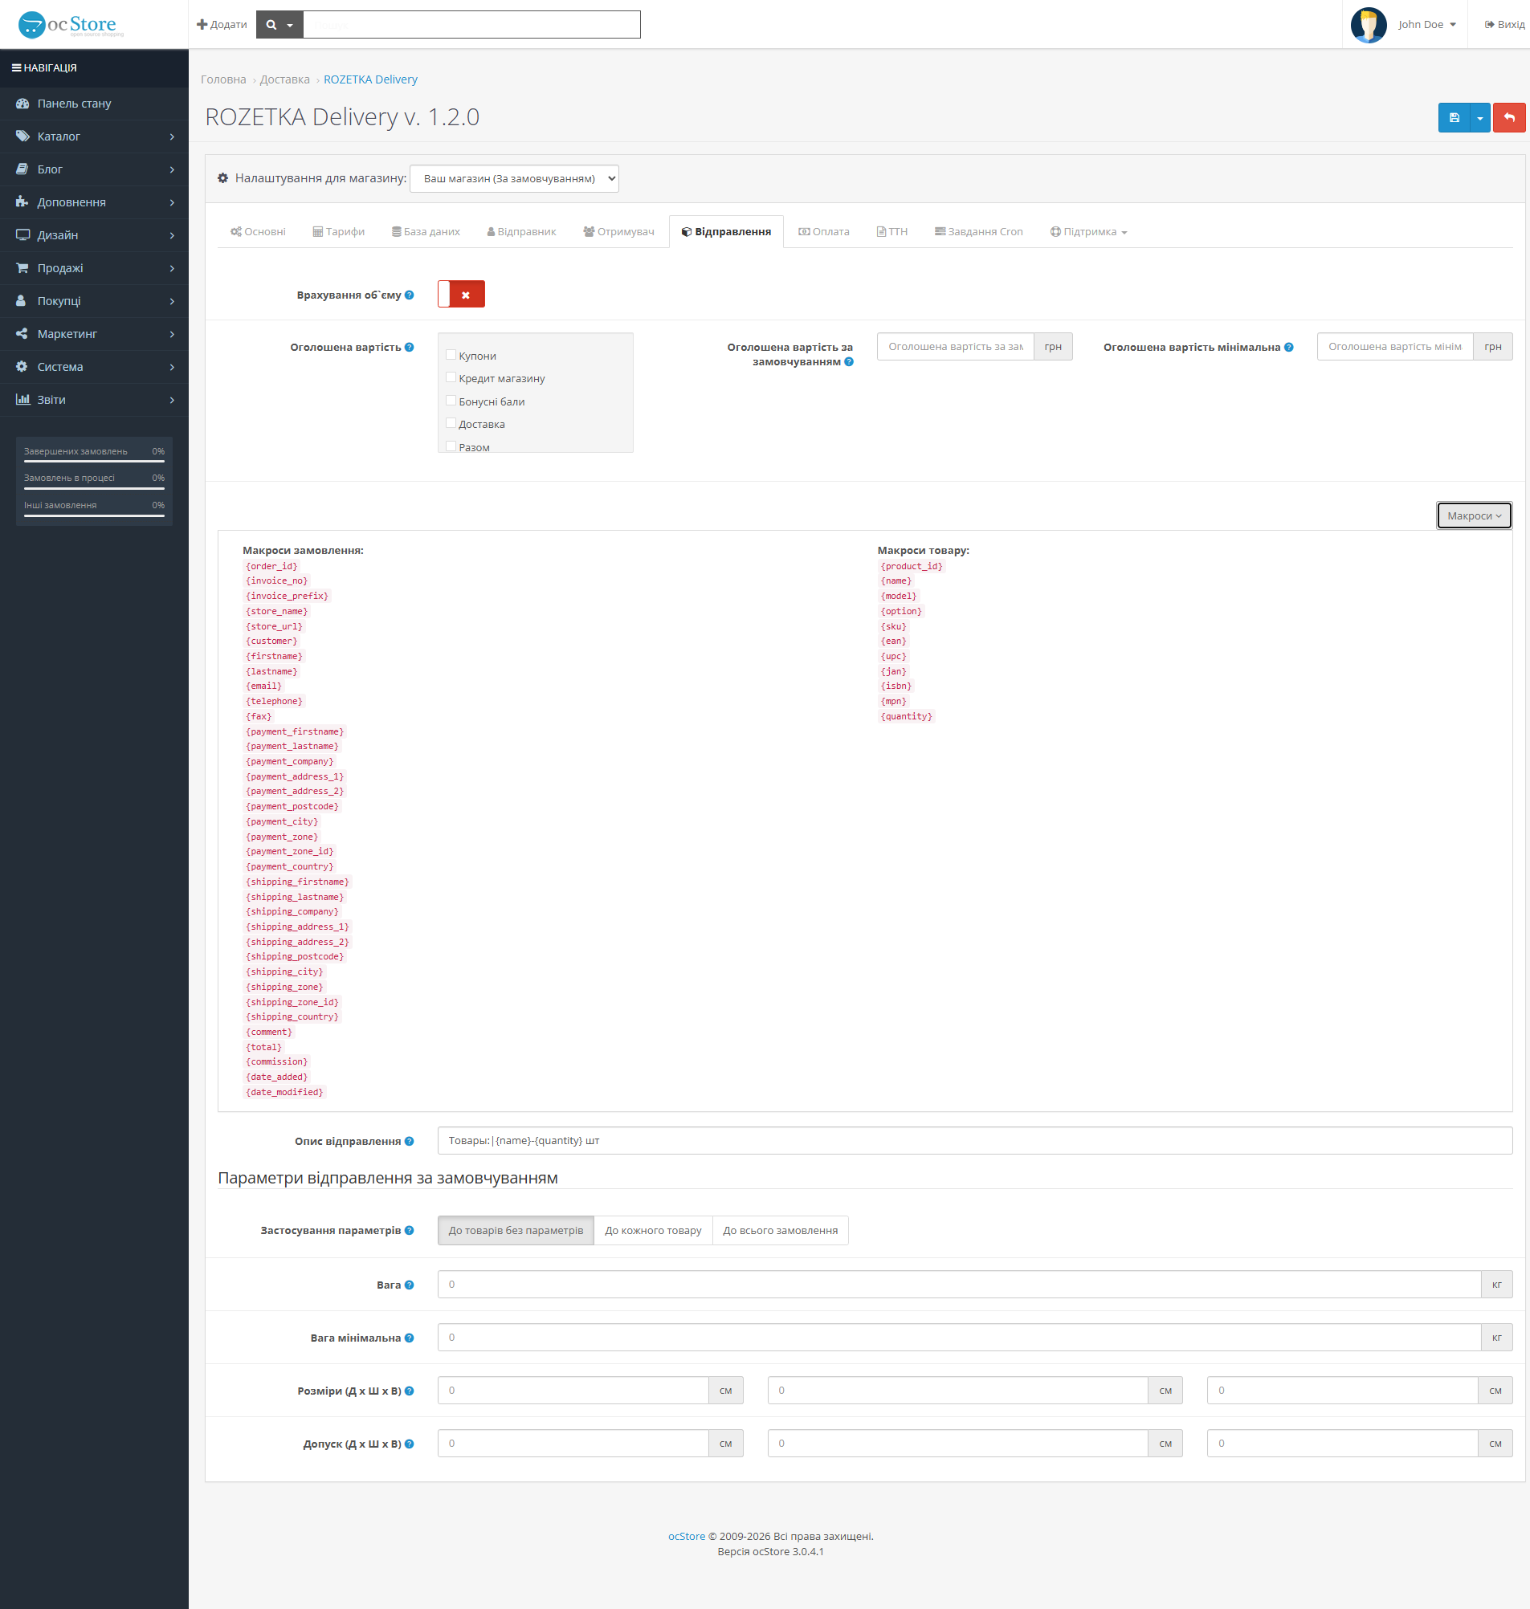Click the ocStore footer link

687,1536
